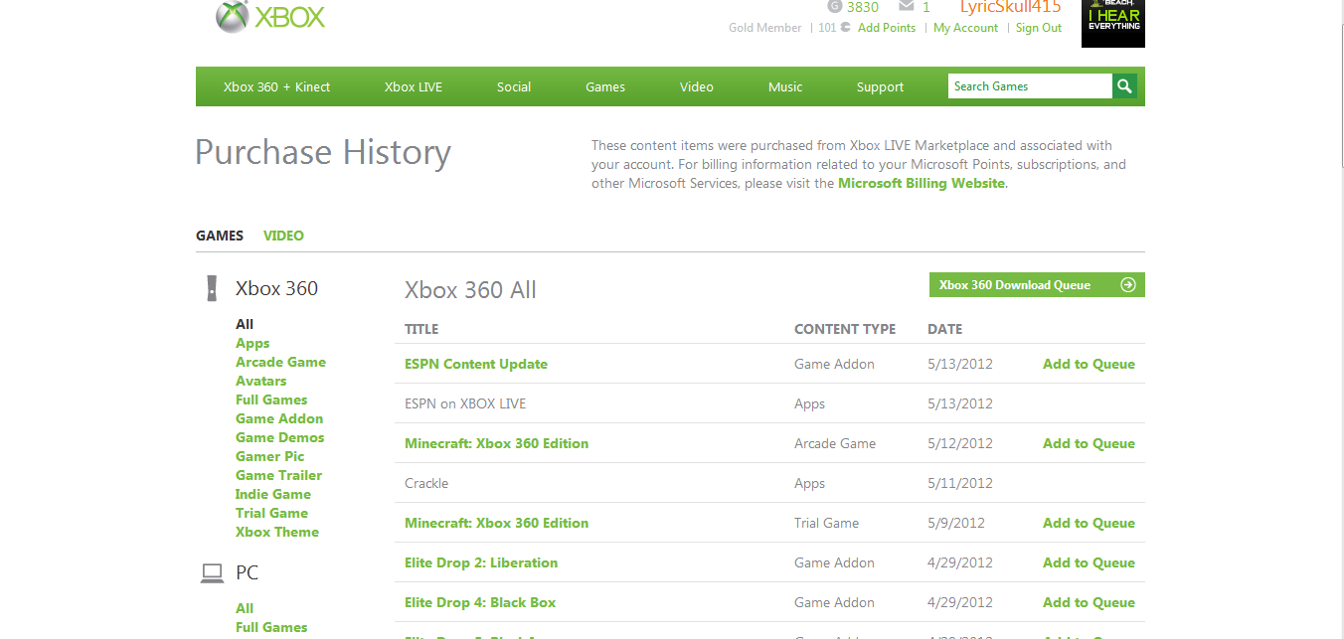Open the messages envelope icon
The height and width of the screenshot is (639, 1344).
[906, 6]
